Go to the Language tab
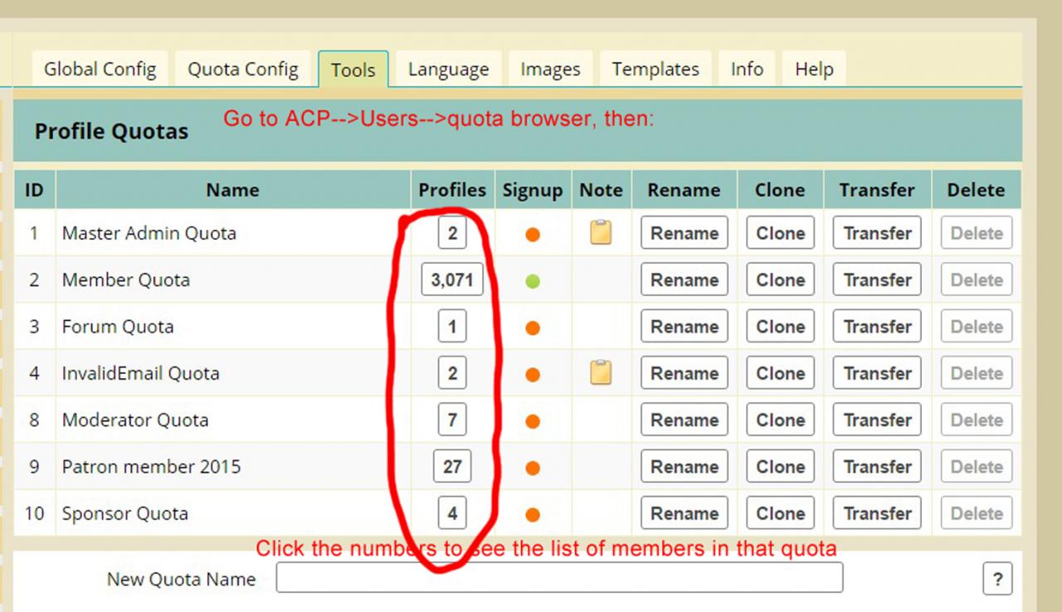The width and height of the screenshot is (1062, 612). pos(448,70)
